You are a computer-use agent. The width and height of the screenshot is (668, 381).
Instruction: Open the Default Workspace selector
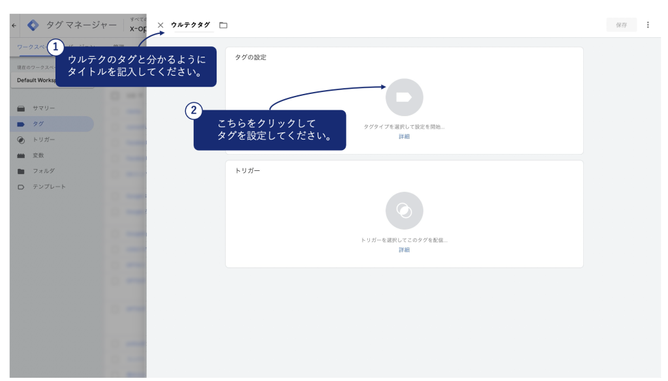tap(36, 80)
